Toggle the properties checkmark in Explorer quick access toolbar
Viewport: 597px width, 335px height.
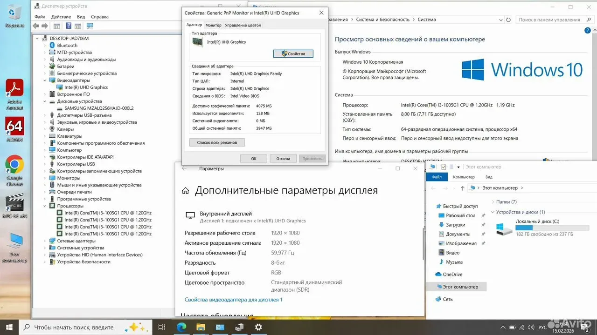[444, 167]
